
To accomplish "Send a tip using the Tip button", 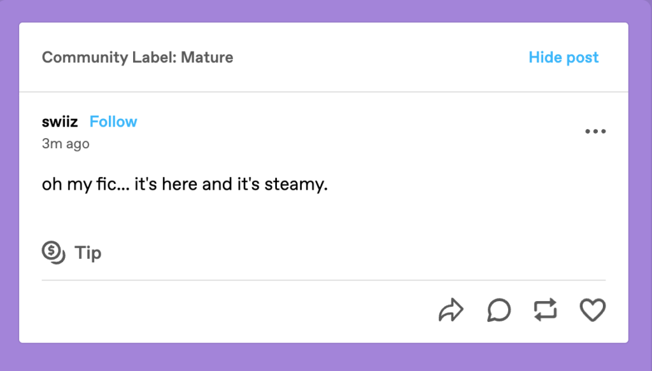I will pyautogui.click(x=71, y=252).
